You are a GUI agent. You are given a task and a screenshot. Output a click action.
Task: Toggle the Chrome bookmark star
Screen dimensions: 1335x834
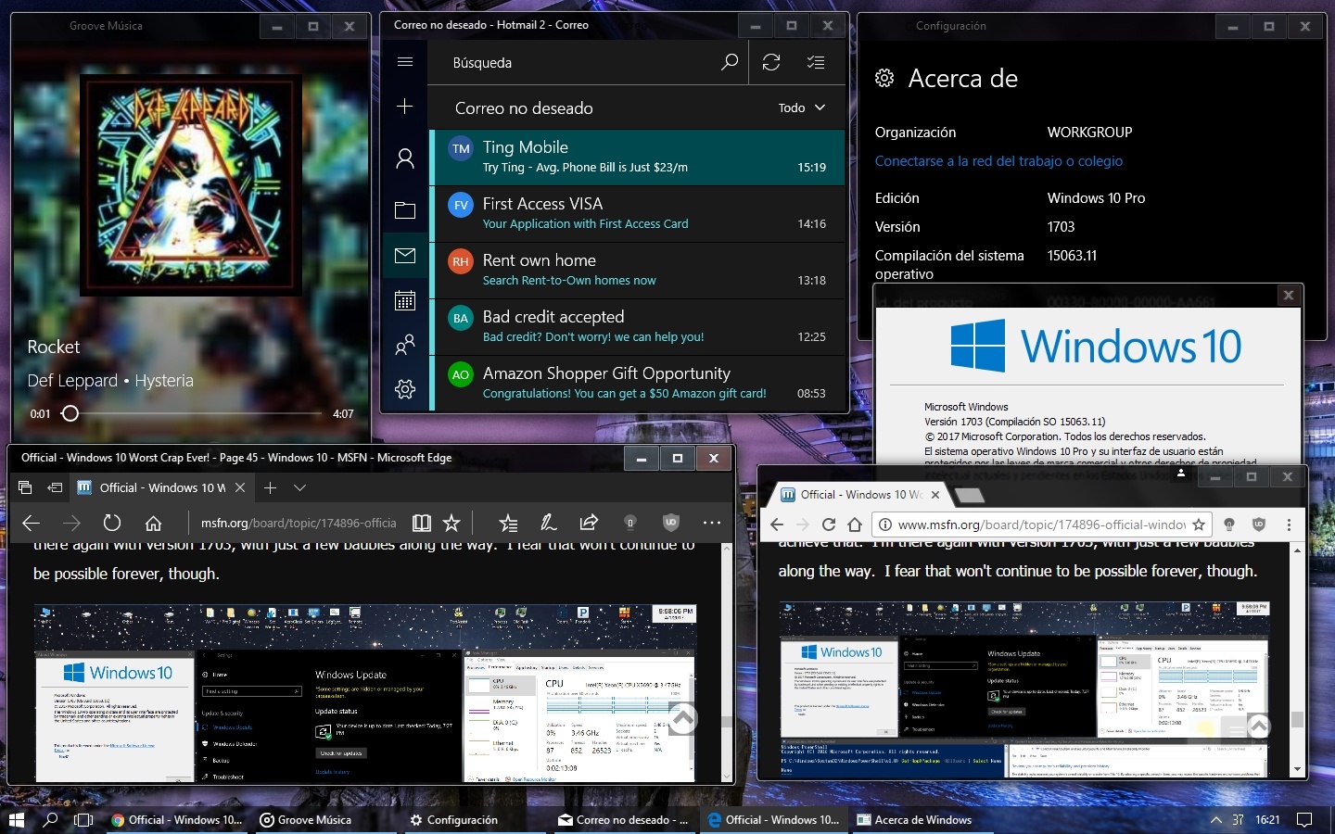1199,524
